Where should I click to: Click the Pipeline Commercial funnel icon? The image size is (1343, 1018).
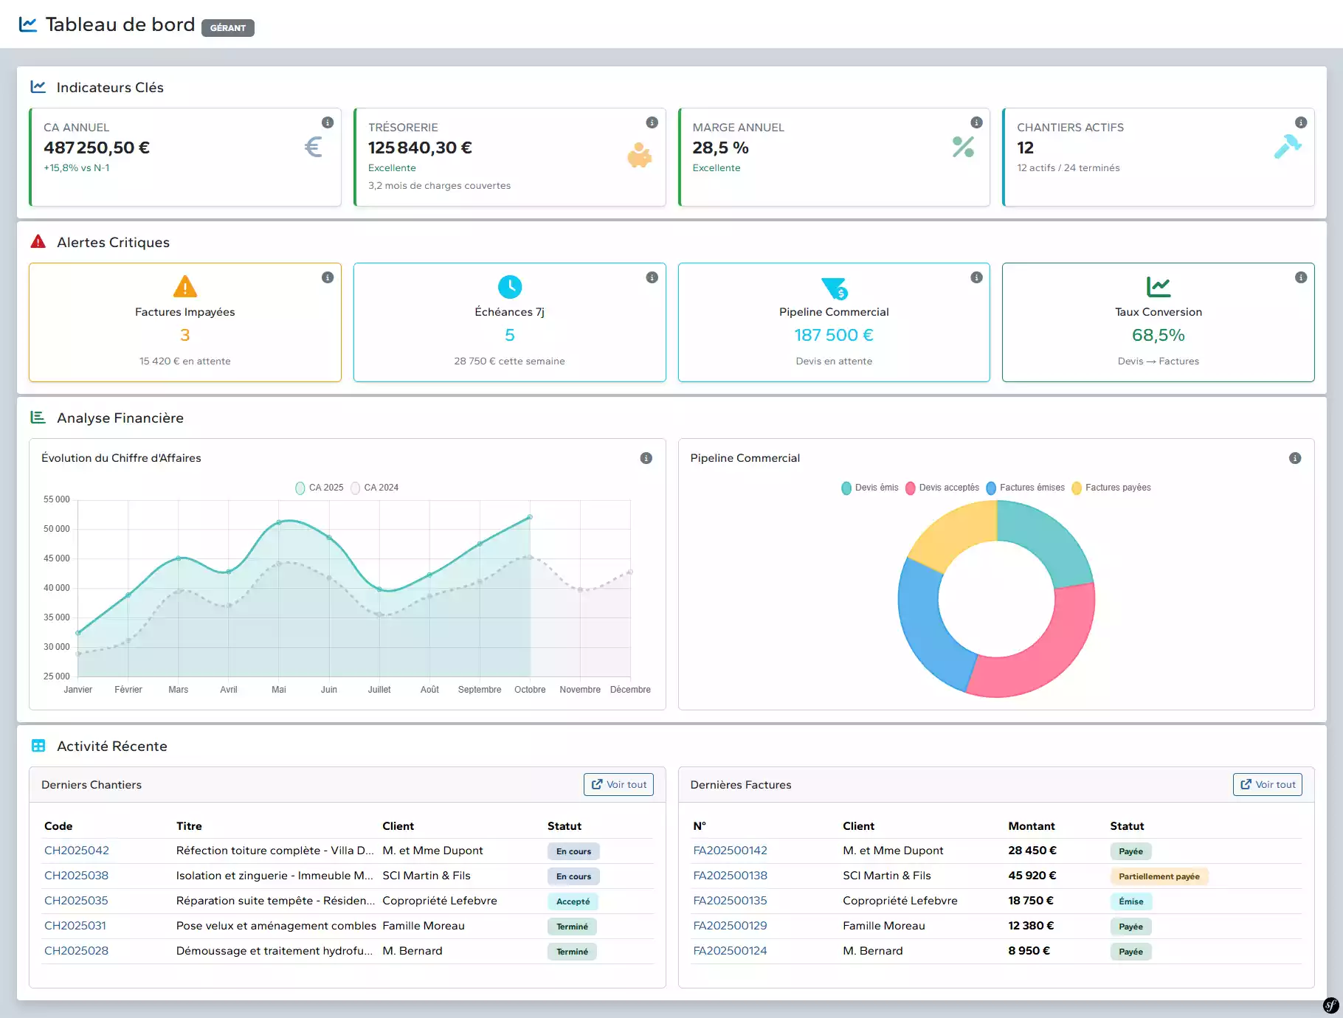(x=834, y=288)
